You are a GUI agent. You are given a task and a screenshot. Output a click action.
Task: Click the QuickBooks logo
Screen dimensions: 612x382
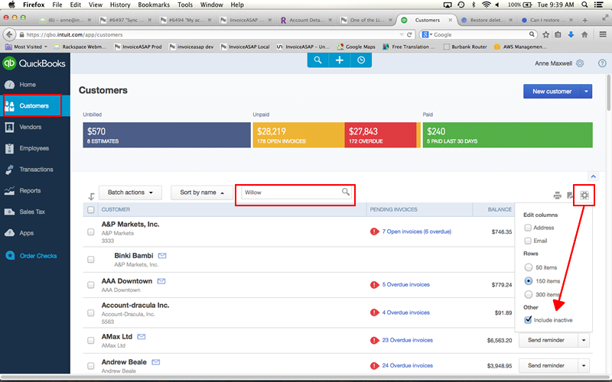tap(34, 63)
